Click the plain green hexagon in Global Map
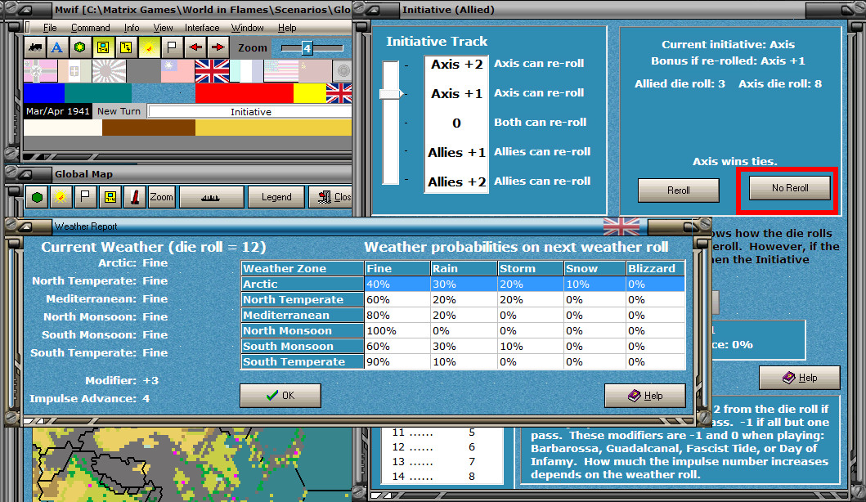Viewport: 866px width, 502px height. pos(37,197)
